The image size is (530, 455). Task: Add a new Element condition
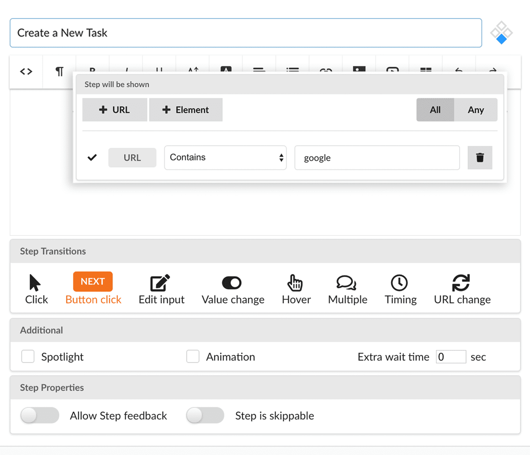(185, 110)
